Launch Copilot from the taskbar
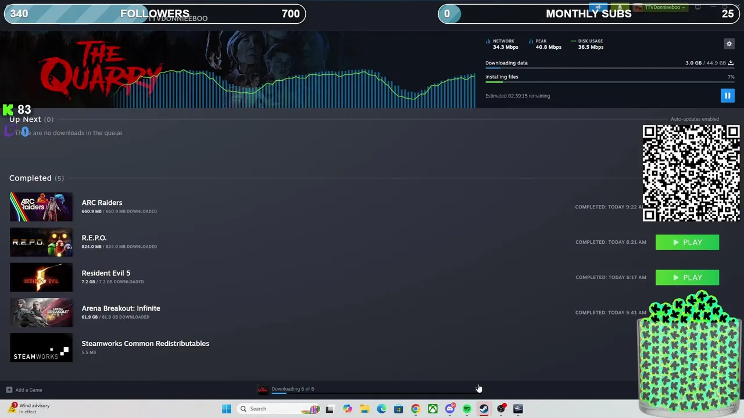744x418 pixels. click(x=347, y=409)
